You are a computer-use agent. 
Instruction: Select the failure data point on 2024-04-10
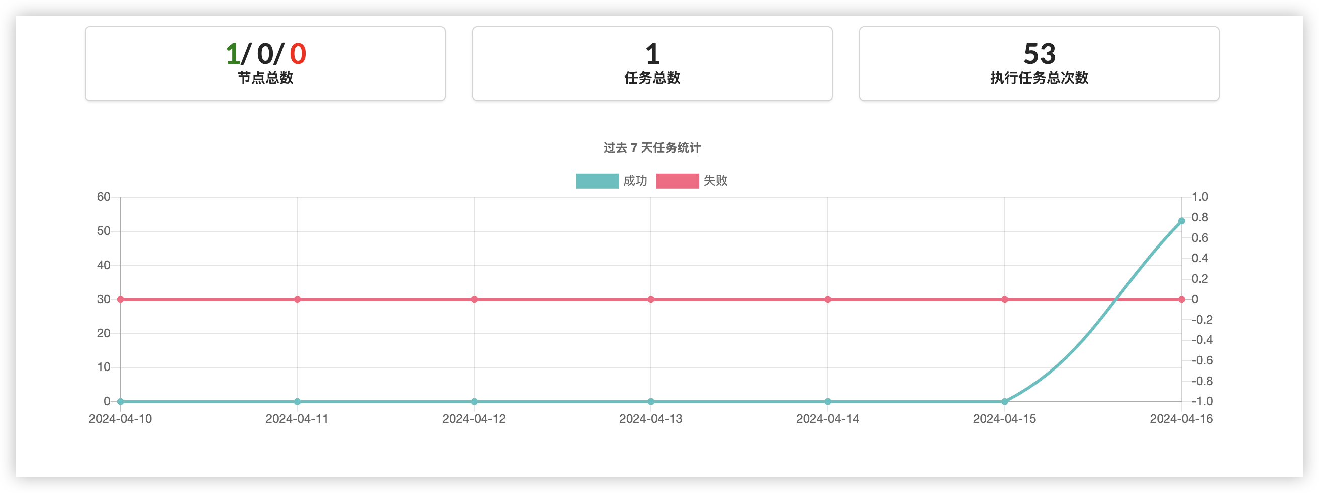pyautogui.click(x=120, y=299)
